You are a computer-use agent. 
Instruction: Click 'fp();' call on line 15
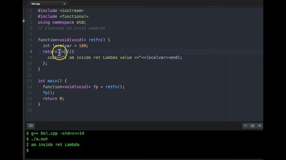pos(49,93)
